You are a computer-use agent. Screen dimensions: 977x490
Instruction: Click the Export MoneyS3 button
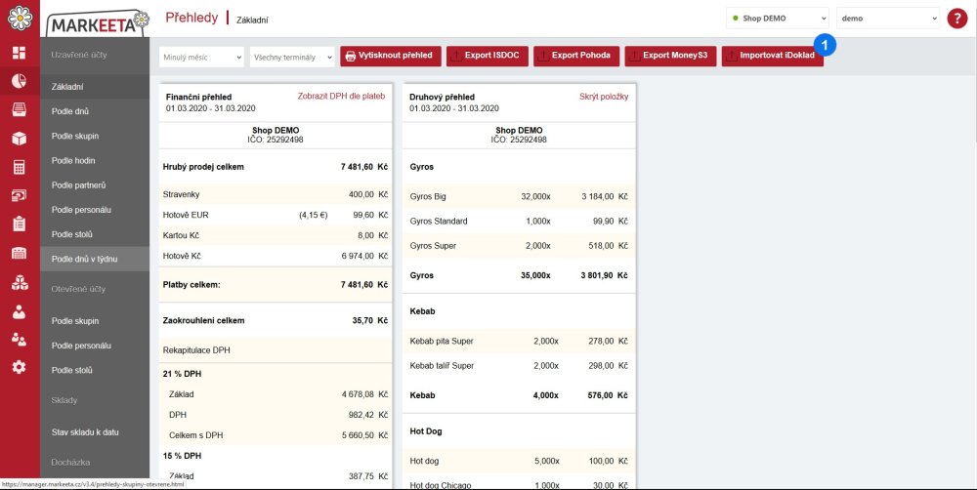click(x=670, y=56)
